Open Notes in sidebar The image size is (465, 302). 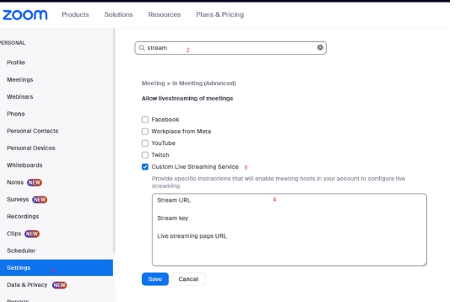(15, 182)
